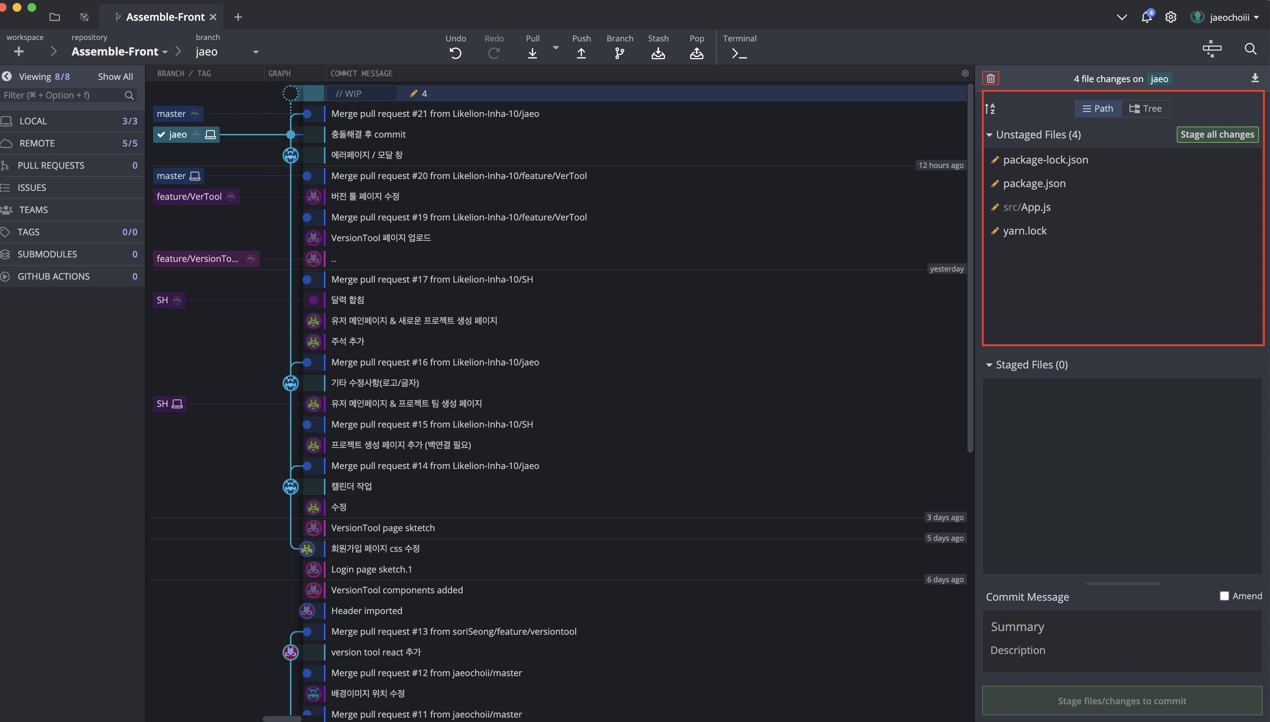The width and height of the screenshot is (1270, 722).
Task: Click the commit Summary field
Action: coord(1122,627)
